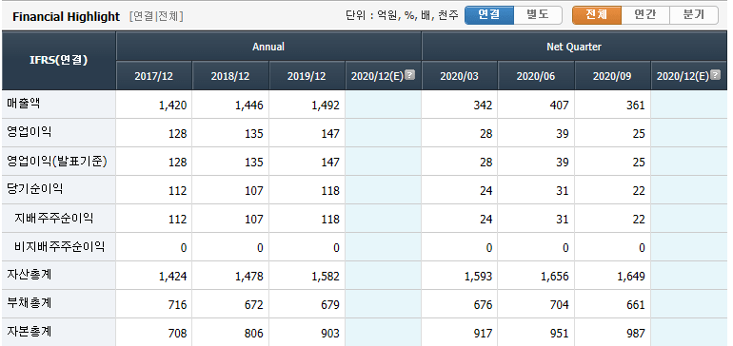Select the 부채총계 row label

[x=29, y=303]
